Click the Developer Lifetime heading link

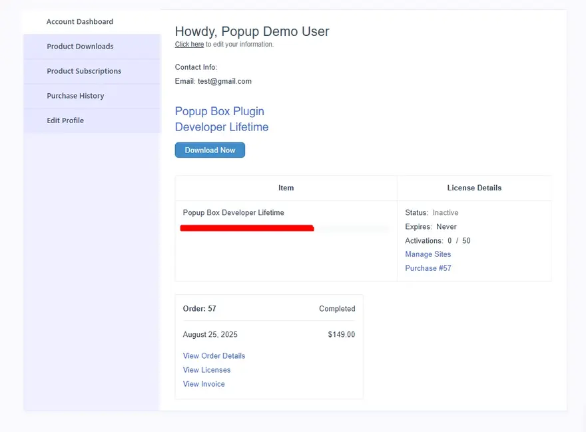[x=222, y=127]
